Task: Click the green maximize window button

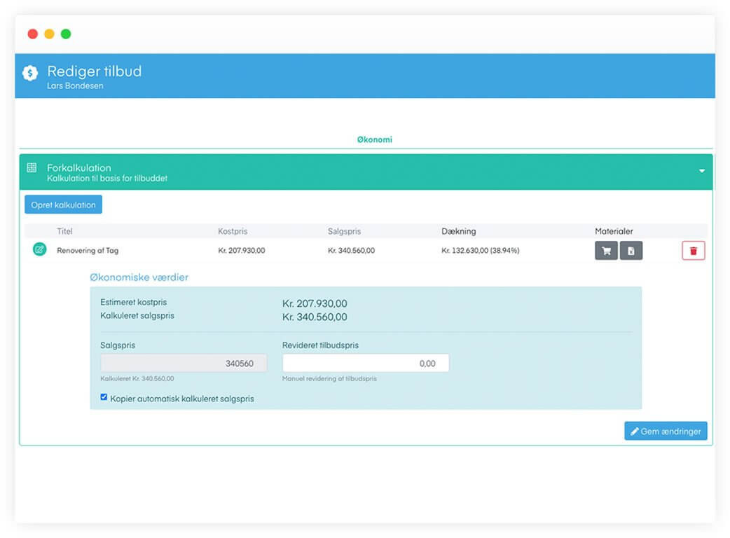Action: point(66,34)
